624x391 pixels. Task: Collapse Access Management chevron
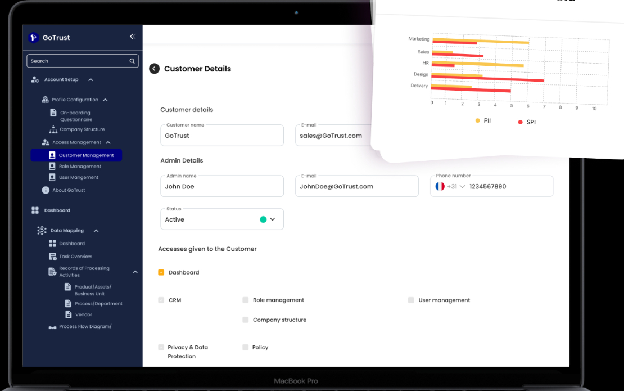108,142
